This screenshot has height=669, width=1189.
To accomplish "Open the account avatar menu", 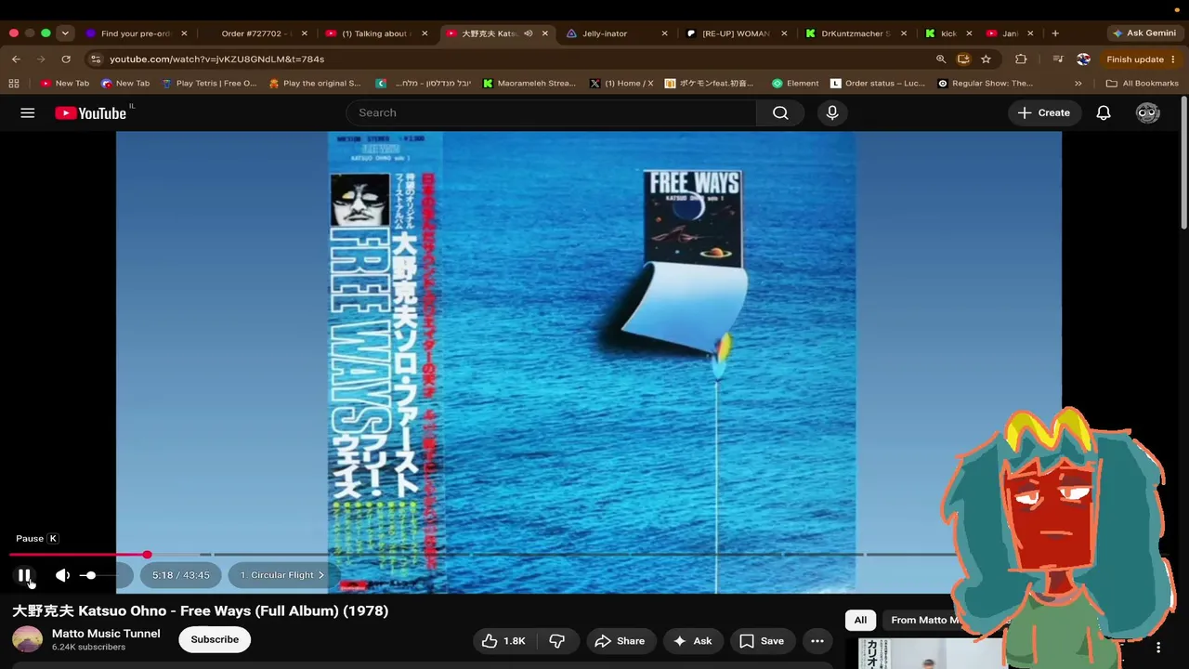I will coord(1148,112).
